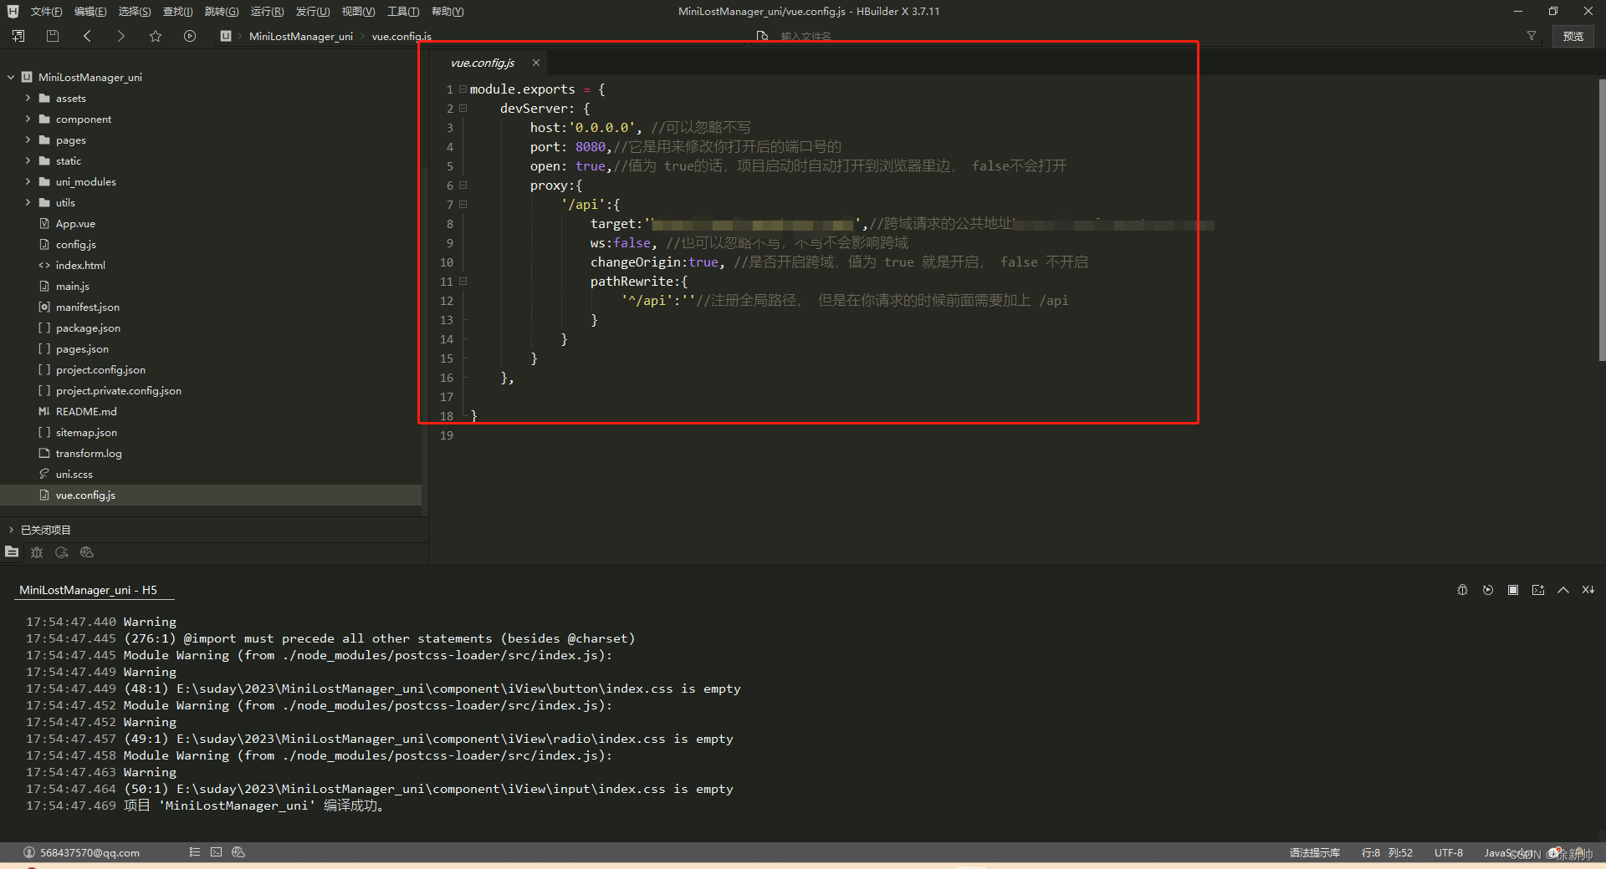The height and width of the screenshot is (869, 1606).
Task: Click the new file toolbar icon
Action: point(18,36)
